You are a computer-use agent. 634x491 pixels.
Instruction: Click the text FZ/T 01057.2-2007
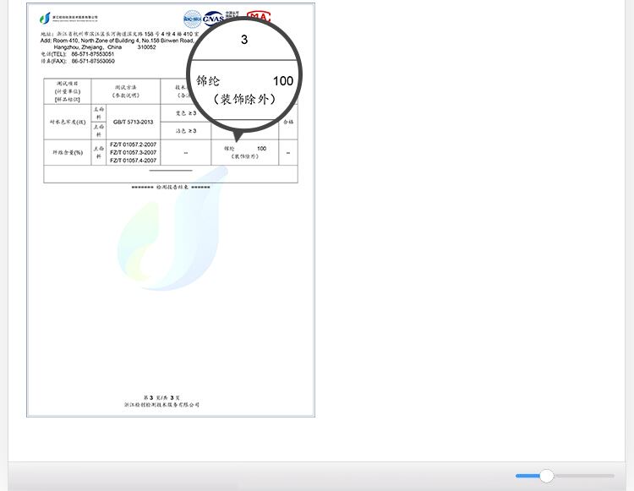[133, 145]
